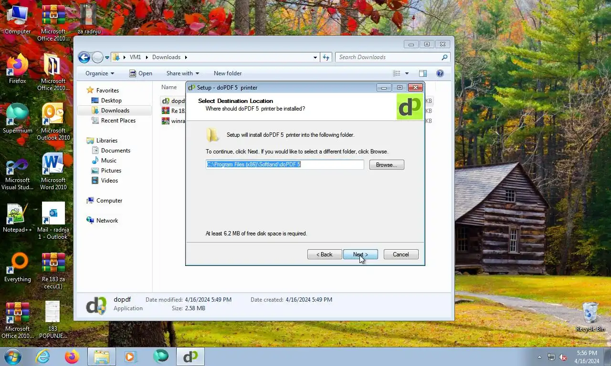Click VM1 in the address bar path
This screenshot has height=366, width=611.
tap(135, 57)
